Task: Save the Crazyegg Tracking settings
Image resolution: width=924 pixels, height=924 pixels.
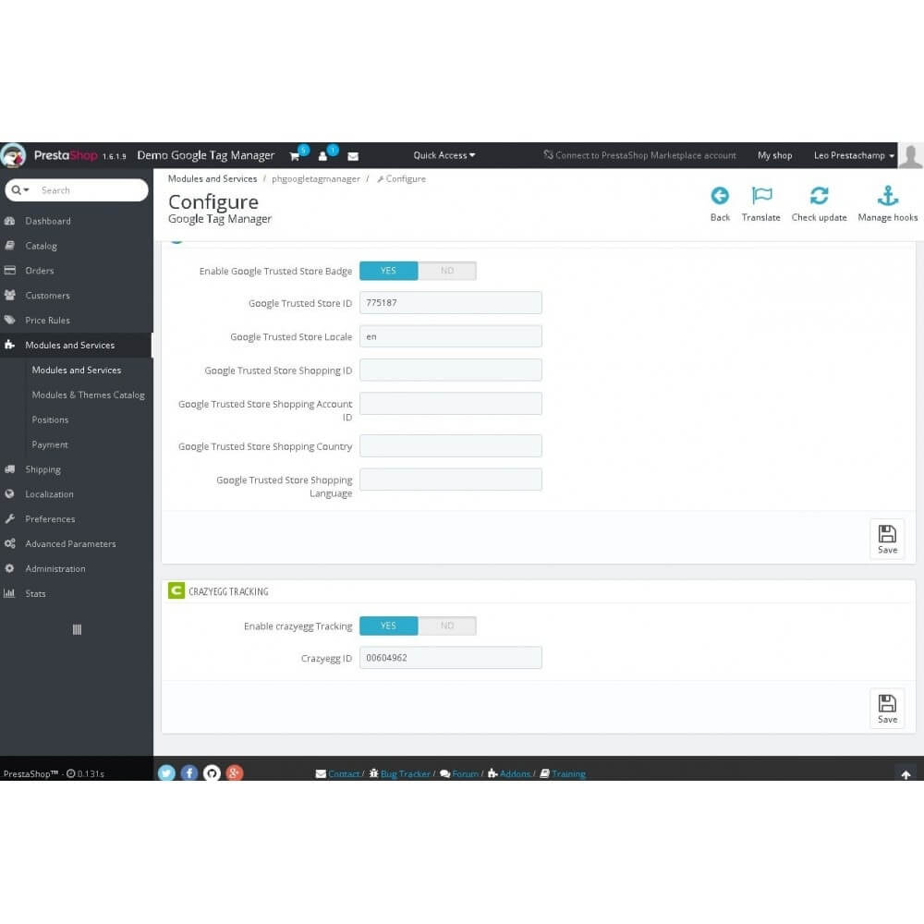Action: (x=887, y=709)
